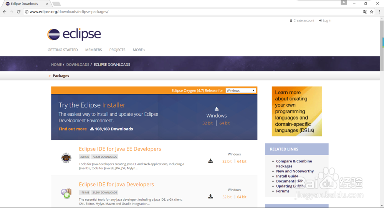Open MEMBERS menu item

pyautogui.click(x=94, y=50)
